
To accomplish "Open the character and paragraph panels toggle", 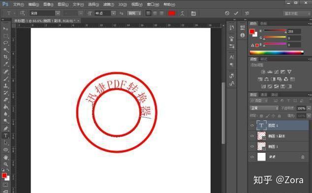I will [x=193, y=13].
